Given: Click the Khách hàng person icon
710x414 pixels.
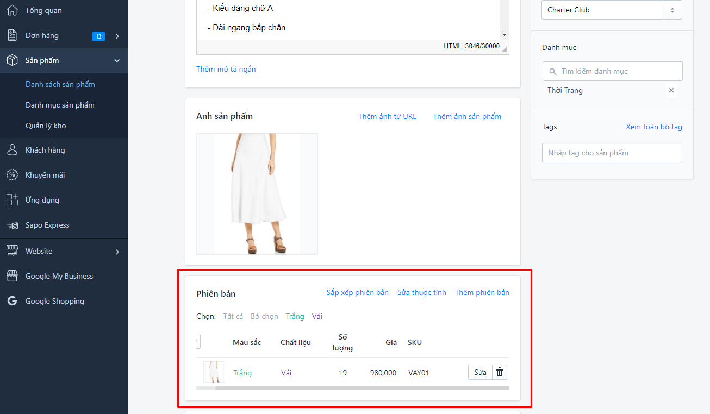Looking at the screenshot, I should [x=12, y=150].
